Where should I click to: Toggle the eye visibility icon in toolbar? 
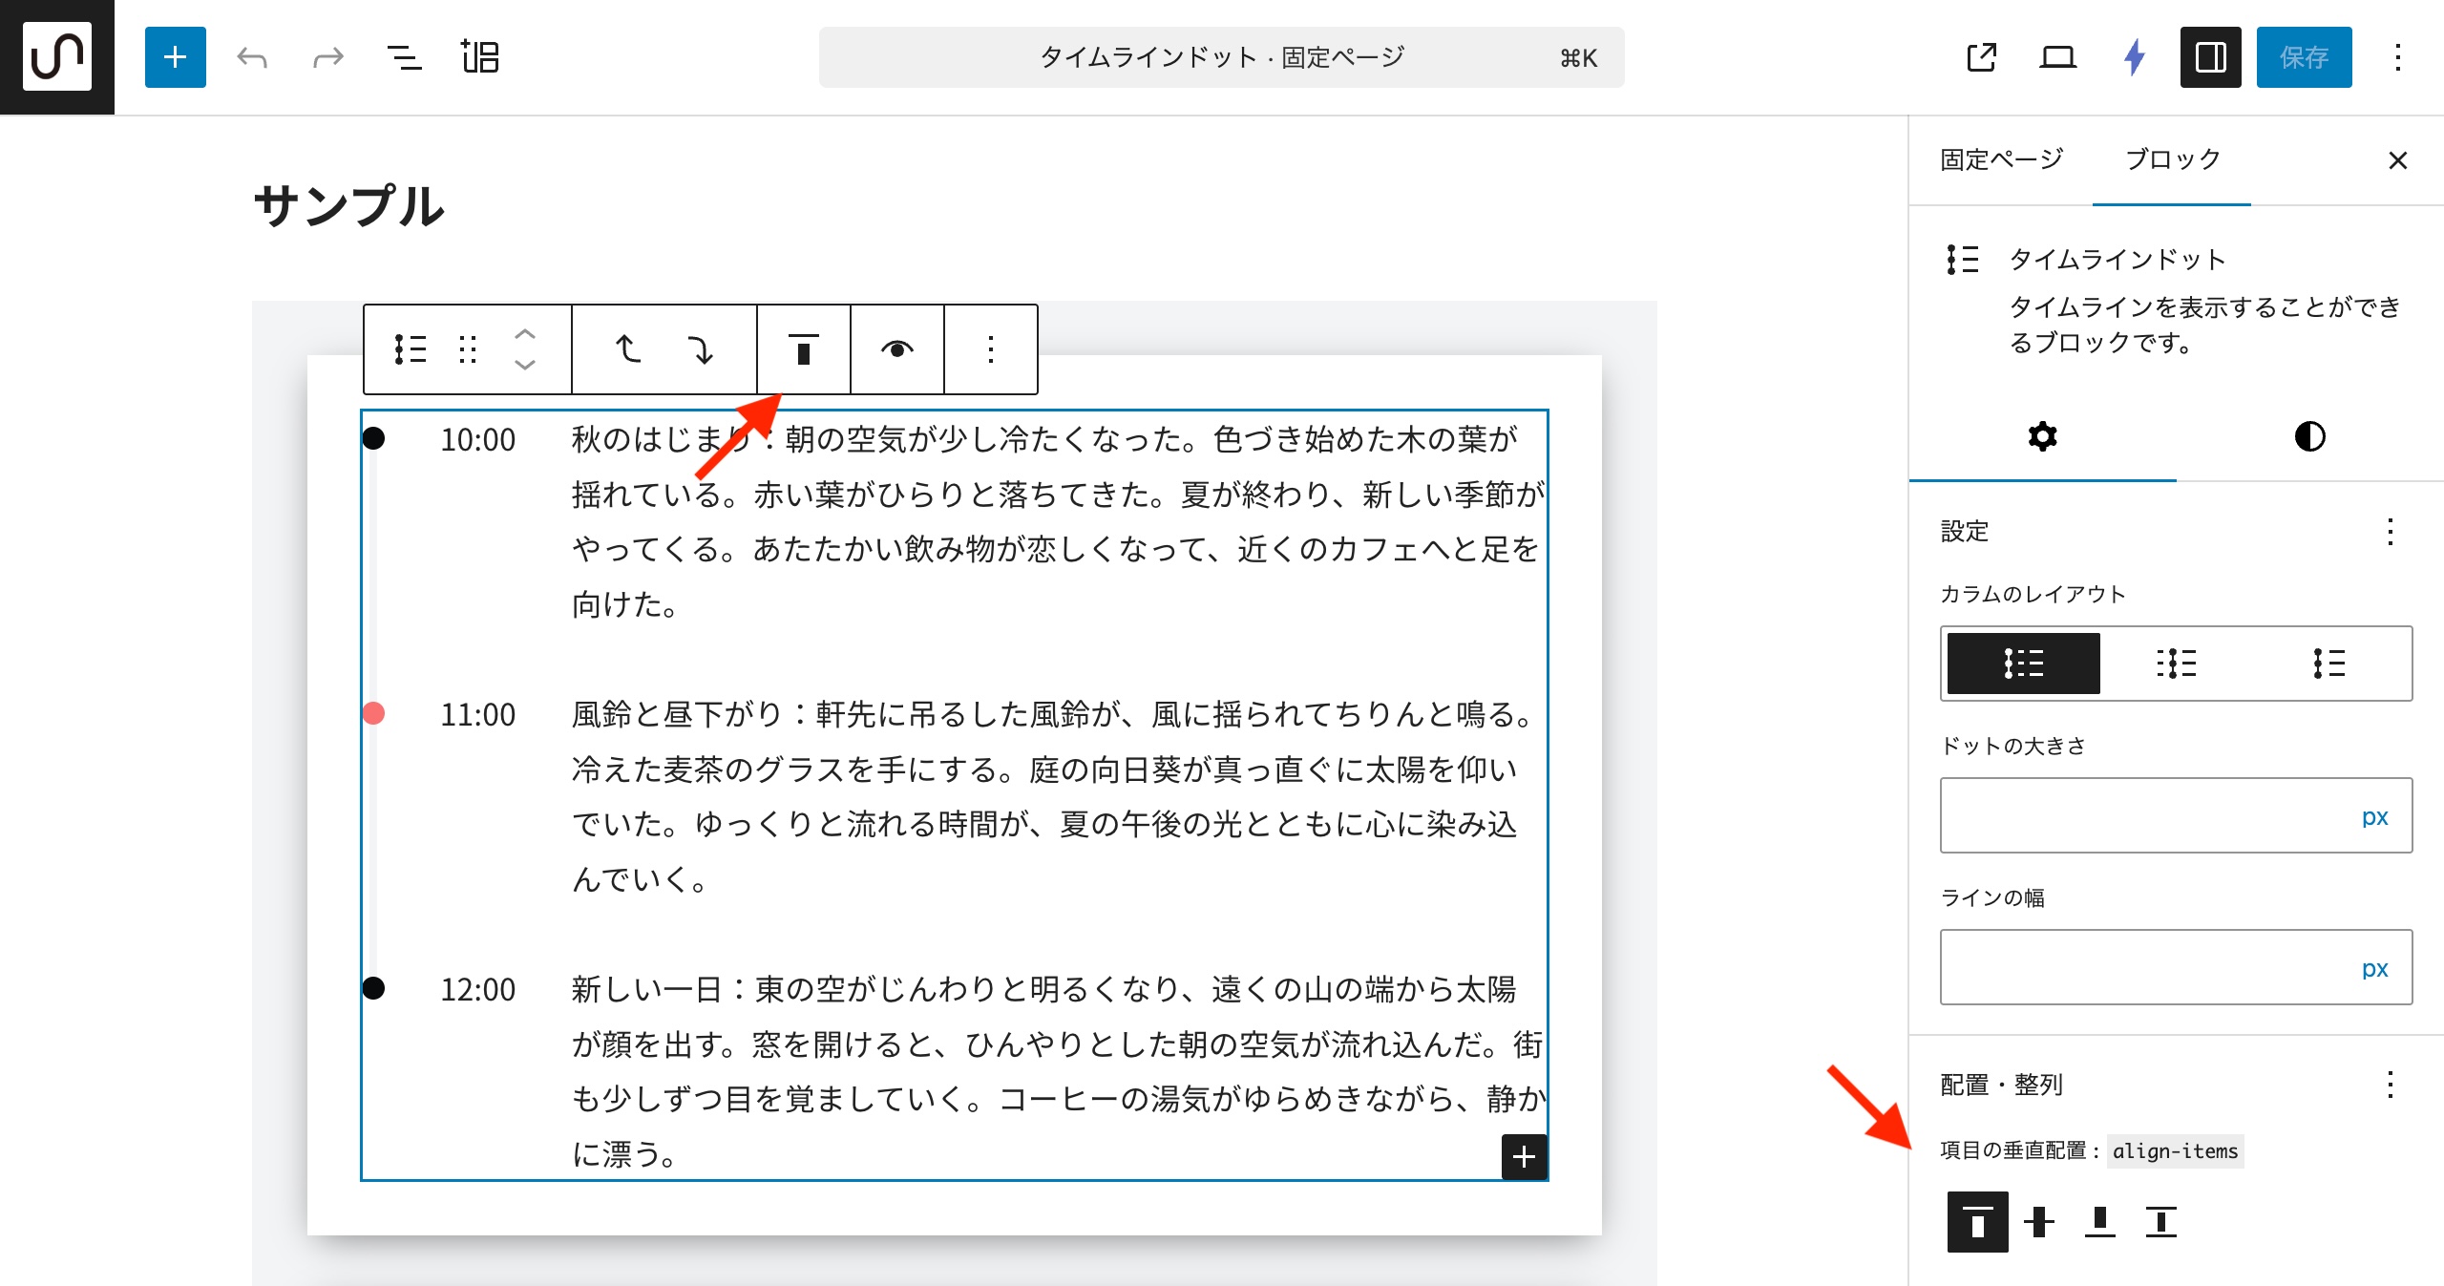(896, 349)
